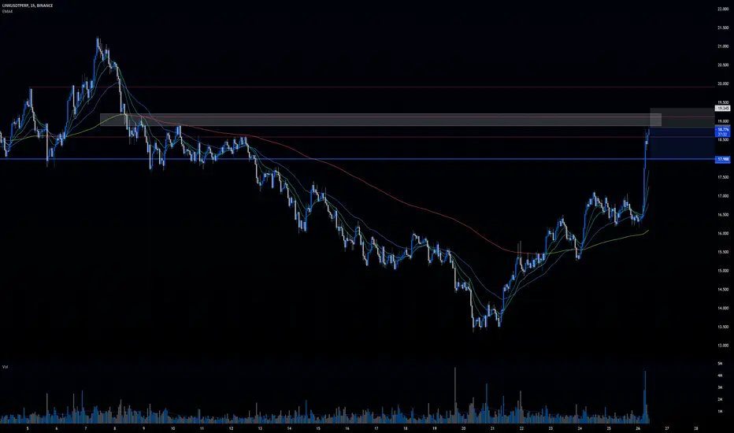Click date 13 on the time axis
Screen dimensions: 734x433
click(x=260, y=428)
